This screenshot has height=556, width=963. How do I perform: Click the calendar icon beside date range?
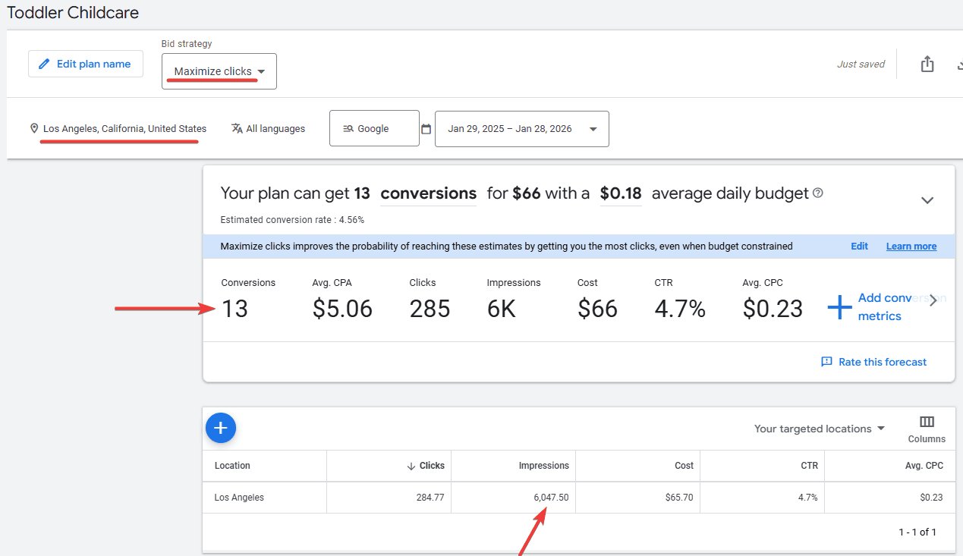(x=426, y=129)
